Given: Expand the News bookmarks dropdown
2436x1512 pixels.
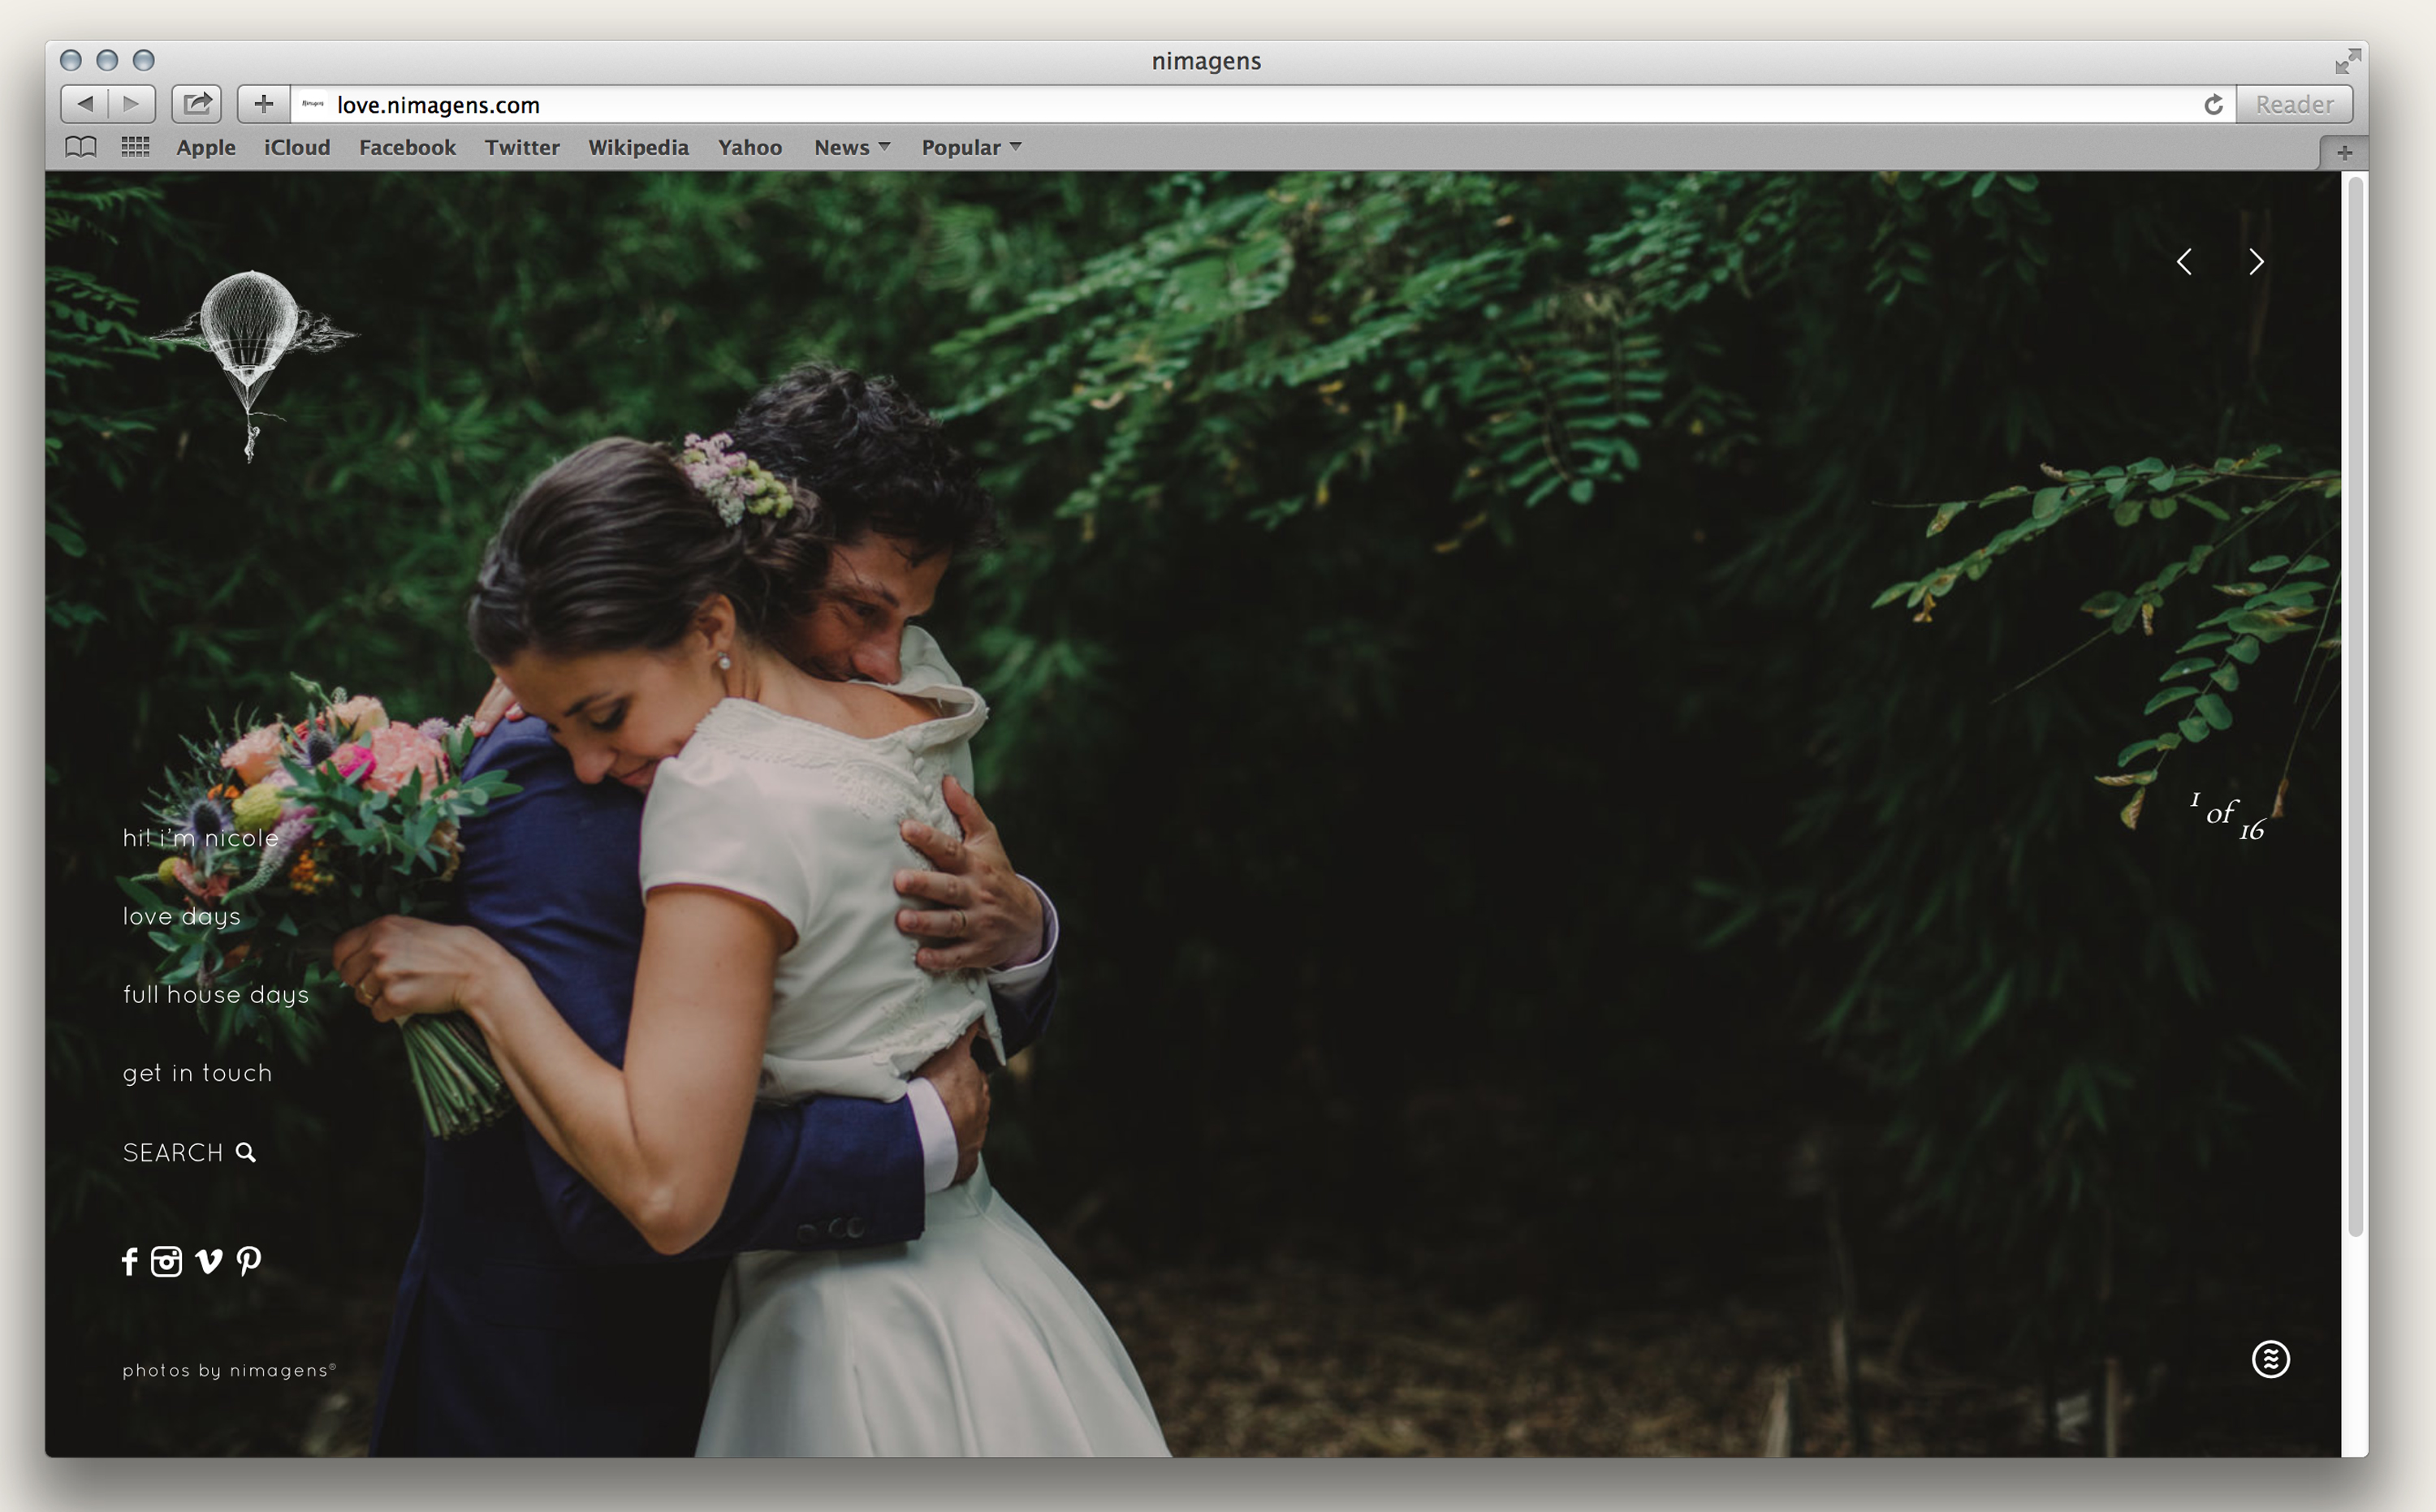Looking at the screenshot, I should click(851, 147).
